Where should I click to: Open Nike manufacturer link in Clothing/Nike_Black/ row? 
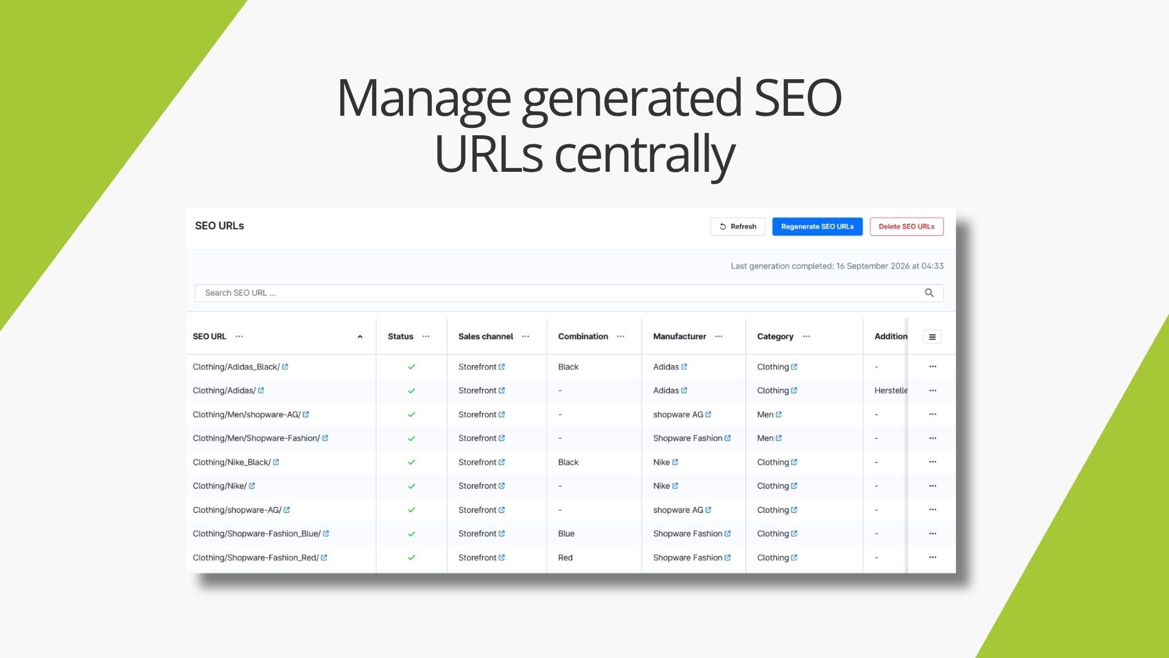(x=665, y=462)
